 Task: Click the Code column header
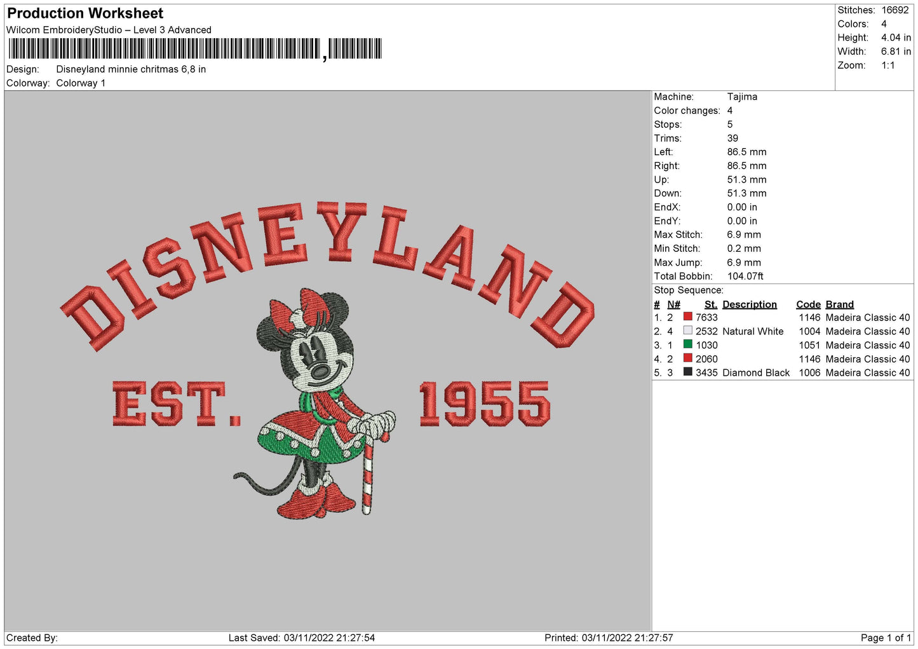(808, 304)
